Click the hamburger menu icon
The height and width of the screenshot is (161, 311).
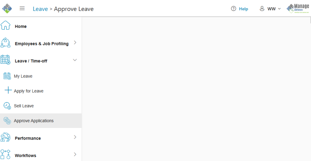click(22, 8)
